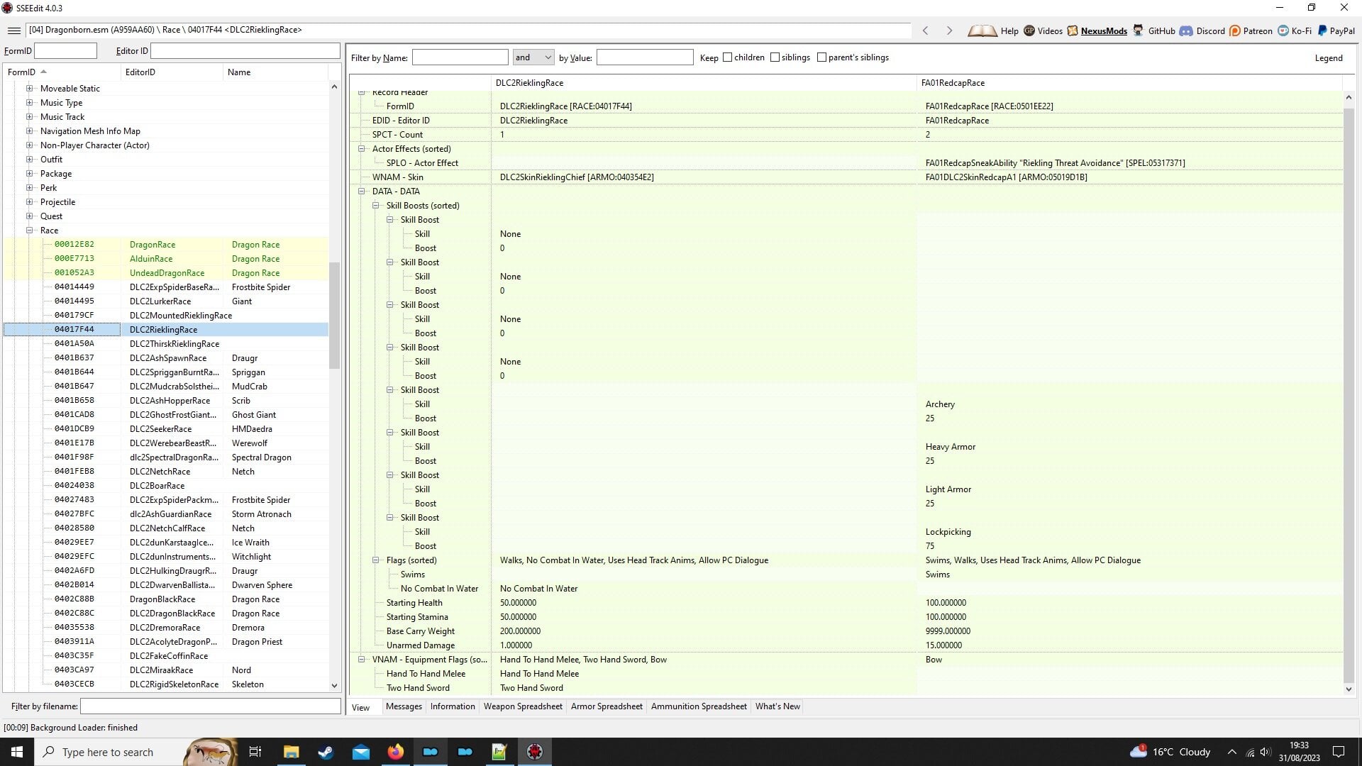
Task: Open Task View in taskbar
Action: pyautogui.click(x=255, y=752)
